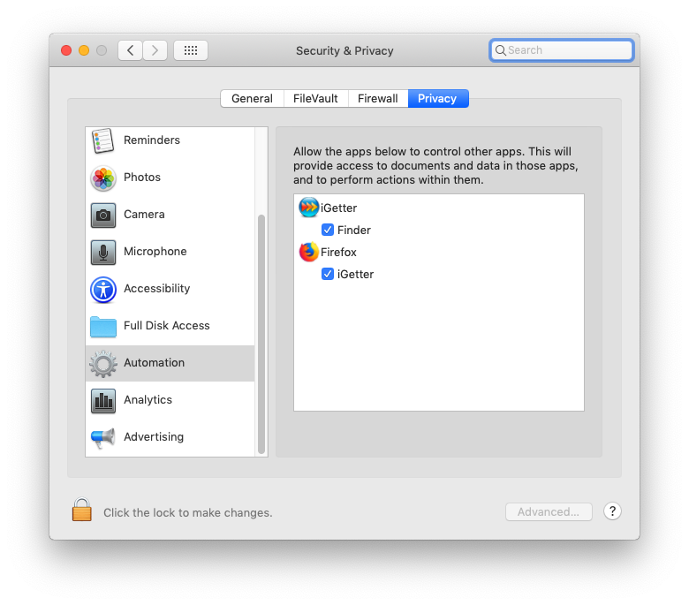The height and width of the screenshot is (605, 689).
Task: Open the FileVault tab
Action: click(x=315, y=99)
